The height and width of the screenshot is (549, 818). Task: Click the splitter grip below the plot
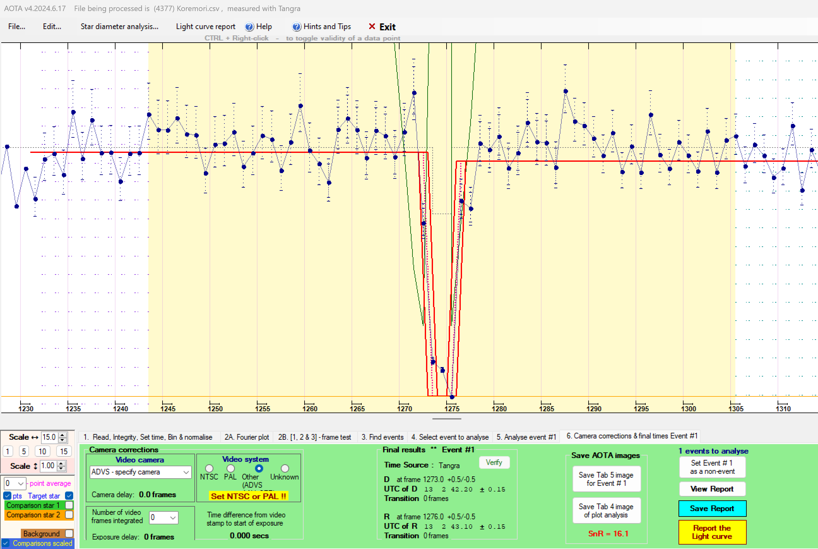pos(447,419)
